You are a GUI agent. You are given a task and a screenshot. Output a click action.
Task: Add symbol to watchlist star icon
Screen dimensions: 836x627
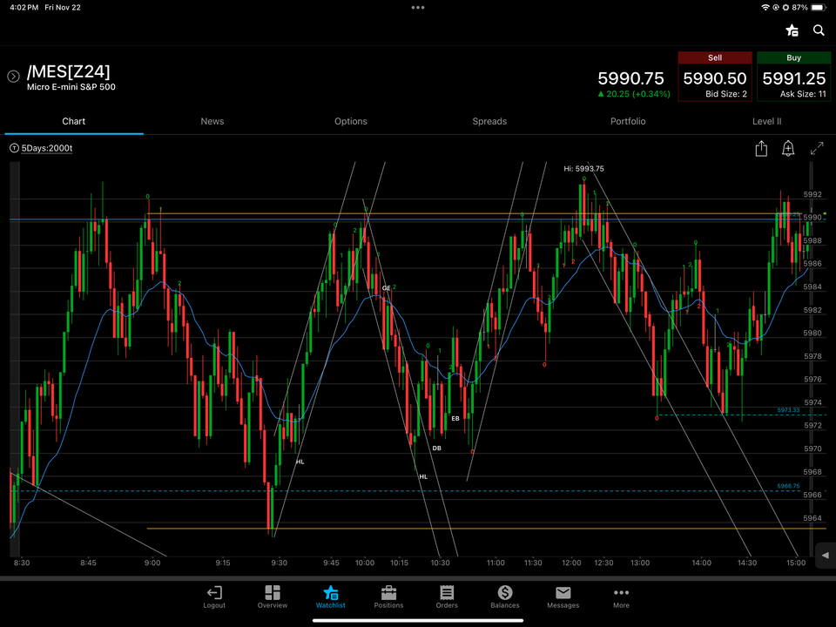[792, 30]
